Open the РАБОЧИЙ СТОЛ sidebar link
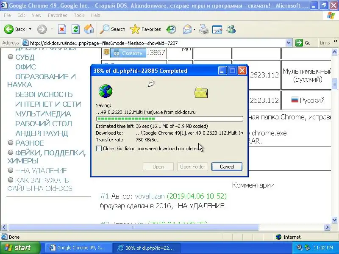The width and height of the screenshot is (339, 254). coord(44,124)
